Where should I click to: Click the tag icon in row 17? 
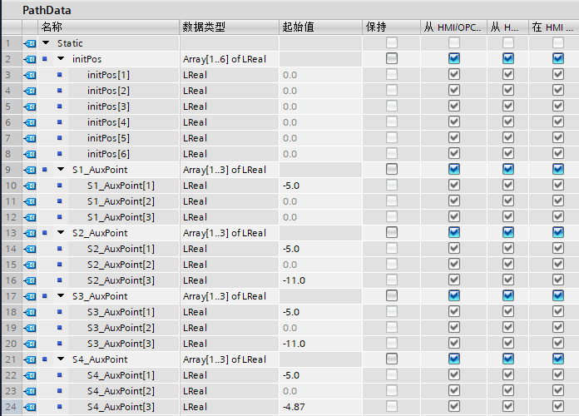pos(30,296)
